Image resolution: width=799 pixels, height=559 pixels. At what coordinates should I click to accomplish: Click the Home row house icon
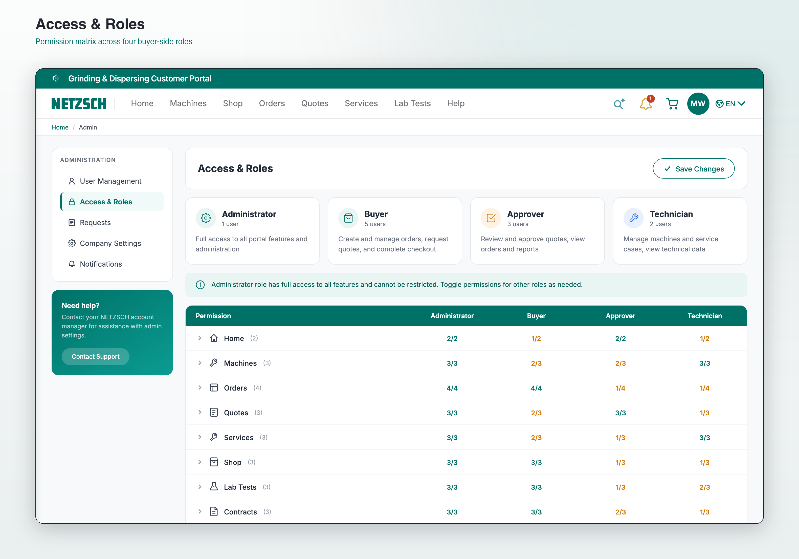214,338
